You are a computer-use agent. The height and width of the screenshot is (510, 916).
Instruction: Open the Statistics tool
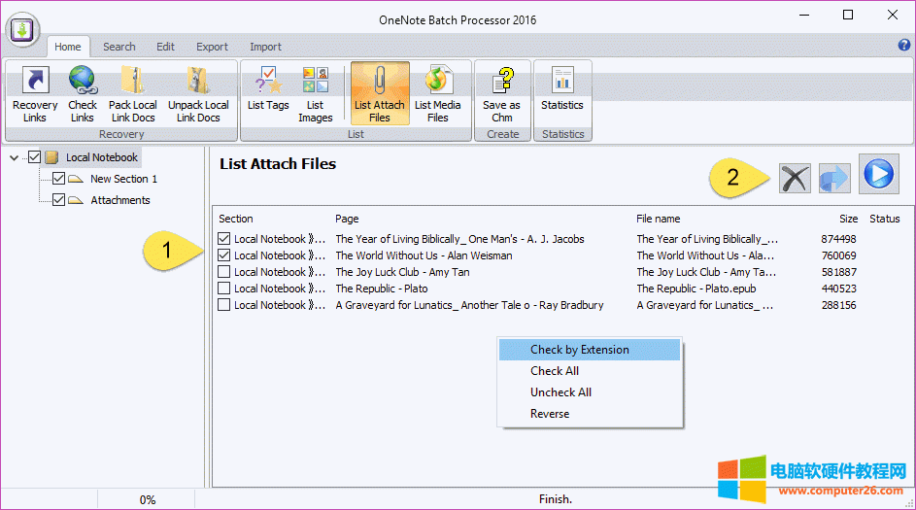point(562,94)
